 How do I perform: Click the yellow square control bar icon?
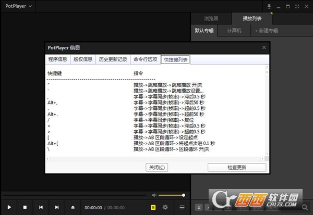[153, 207]
